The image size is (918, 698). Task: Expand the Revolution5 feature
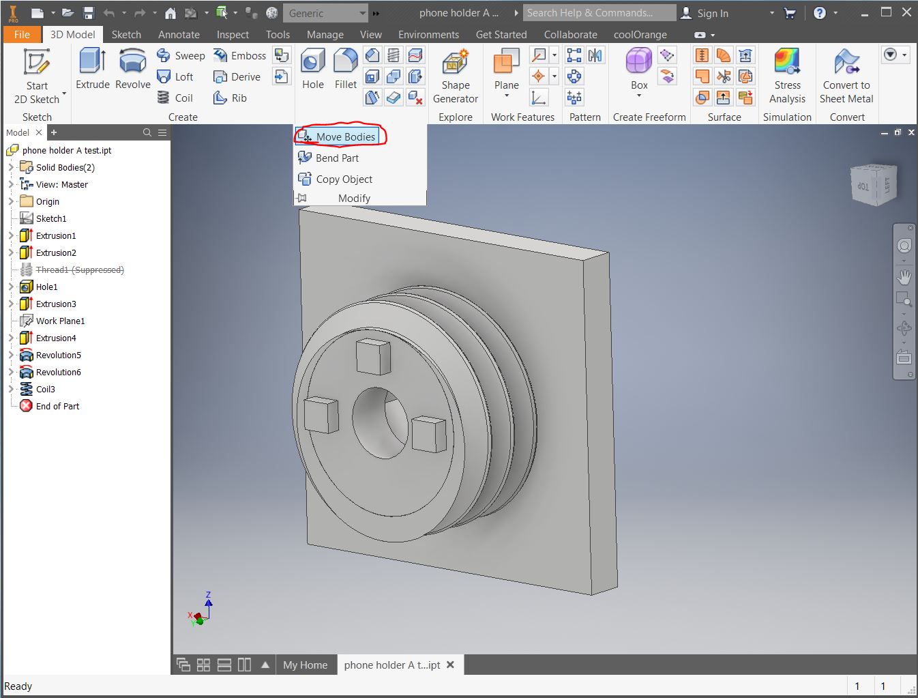click(x=10, y=355)
